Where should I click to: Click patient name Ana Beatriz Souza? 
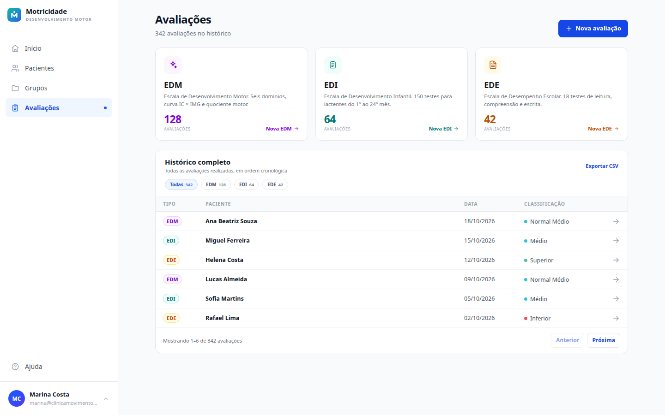click(231, 221)
